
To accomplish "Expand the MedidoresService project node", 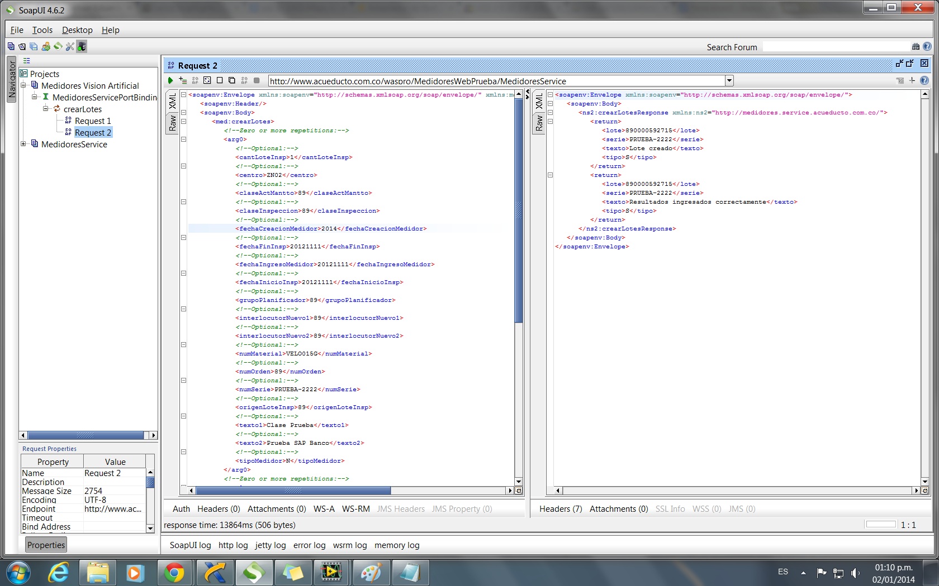I will 24,144.
